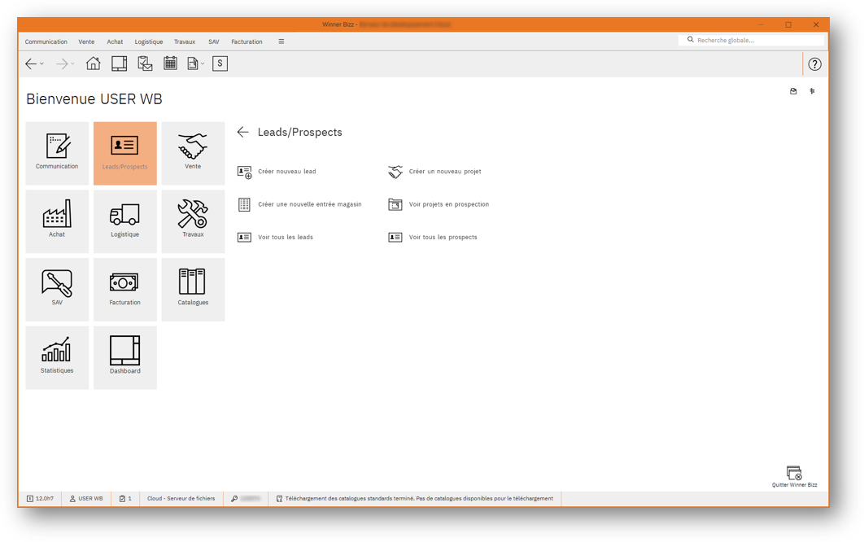Click the home icon in the toolbar
Image resolution: width=864 pixels, height=542 pixels.
pyautogui.click(x=93, y=63)
